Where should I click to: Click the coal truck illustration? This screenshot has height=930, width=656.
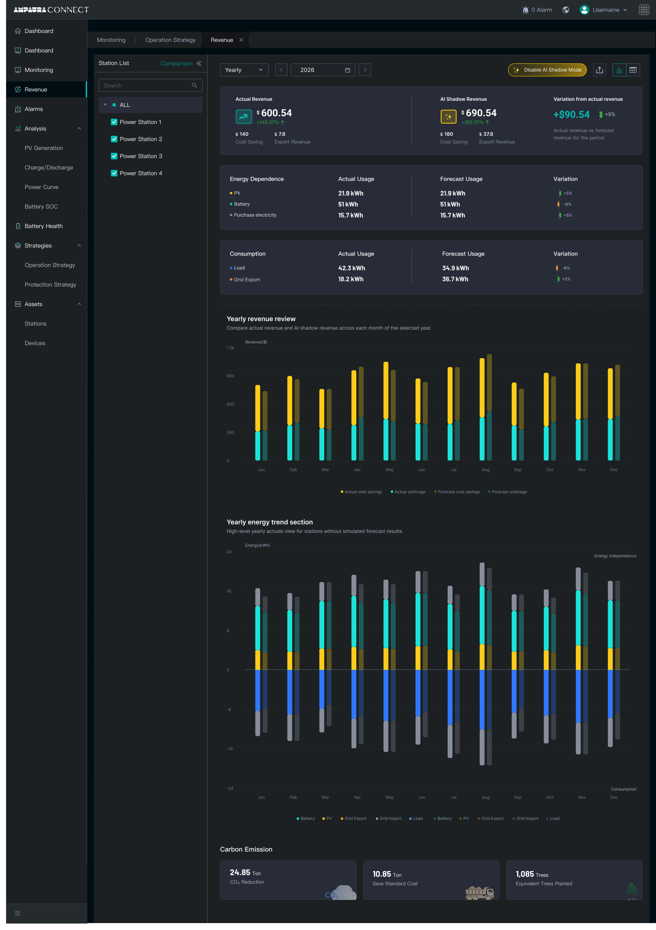tap(480, 893)
